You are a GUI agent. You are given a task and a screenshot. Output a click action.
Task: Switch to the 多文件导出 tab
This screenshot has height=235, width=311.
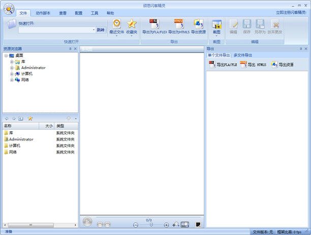242,55
